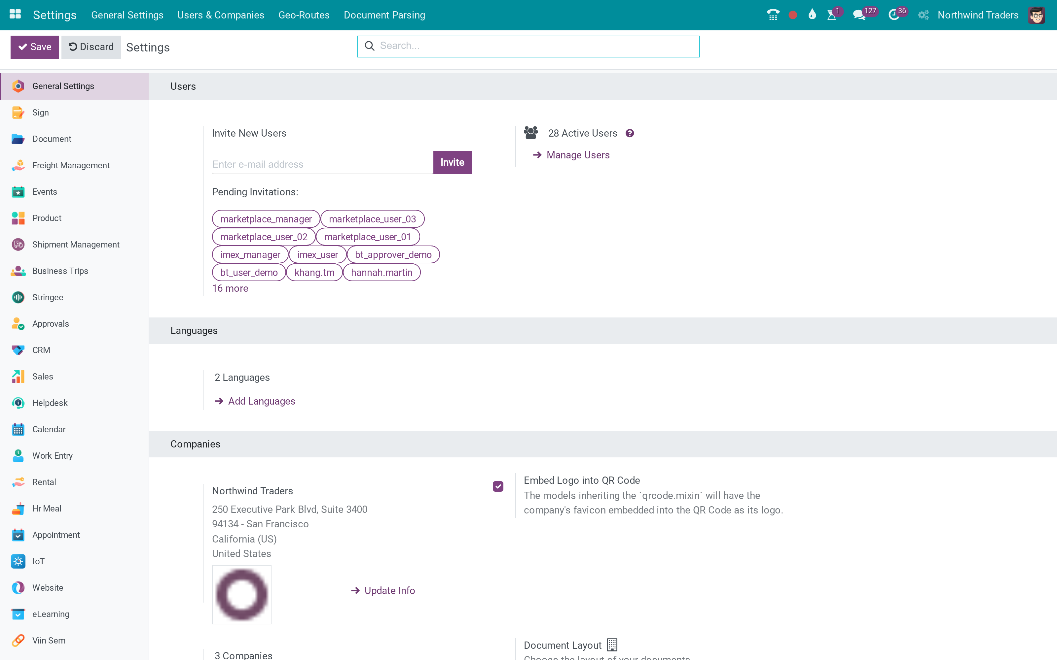Open the user avatar menu

(x=1037, y=15)
